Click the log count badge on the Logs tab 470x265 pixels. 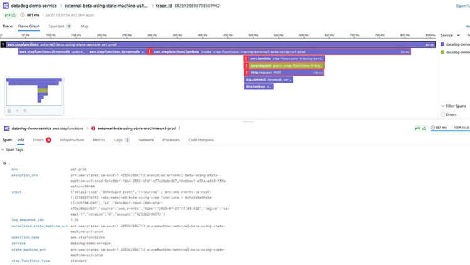click(x=127, y=139)
